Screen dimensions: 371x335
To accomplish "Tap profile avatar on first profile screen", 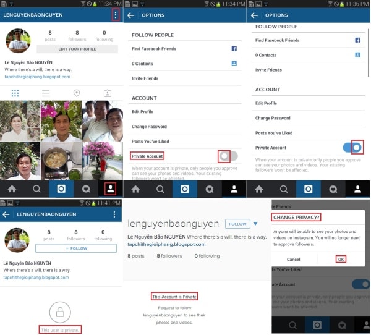I will click(18, 41).
